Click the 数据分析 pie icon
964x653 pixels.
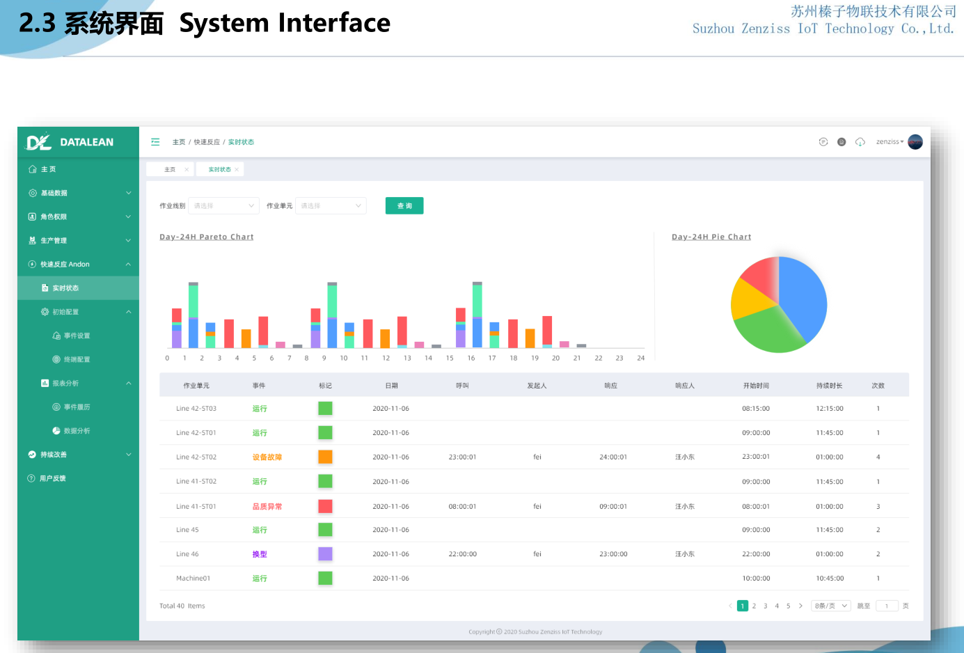pos(56,431)
